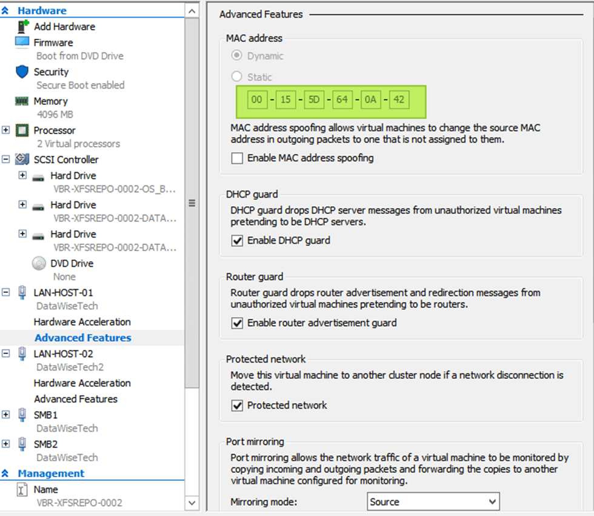The image size is (594, 516).
Task: Click the LAN-HOST-02 network adapter icon
Action: pos(22,353)
